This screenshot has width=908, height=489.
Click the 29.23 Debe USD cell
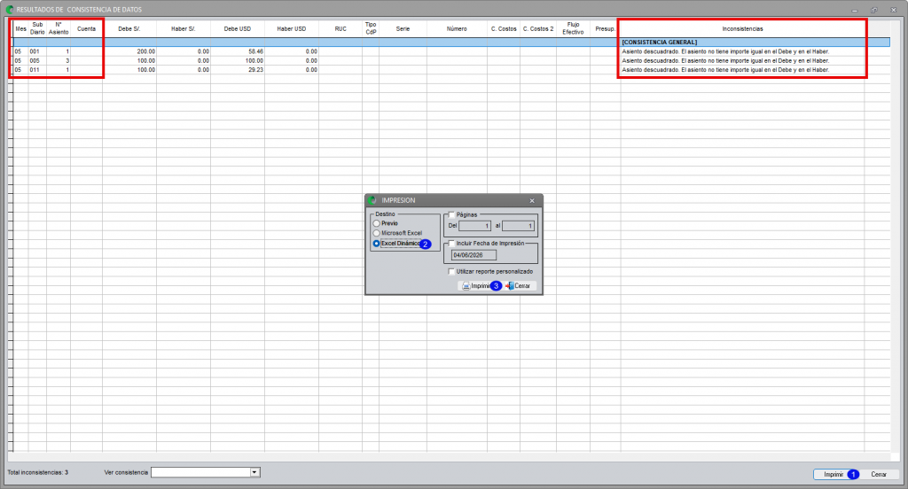pos(238,70)
